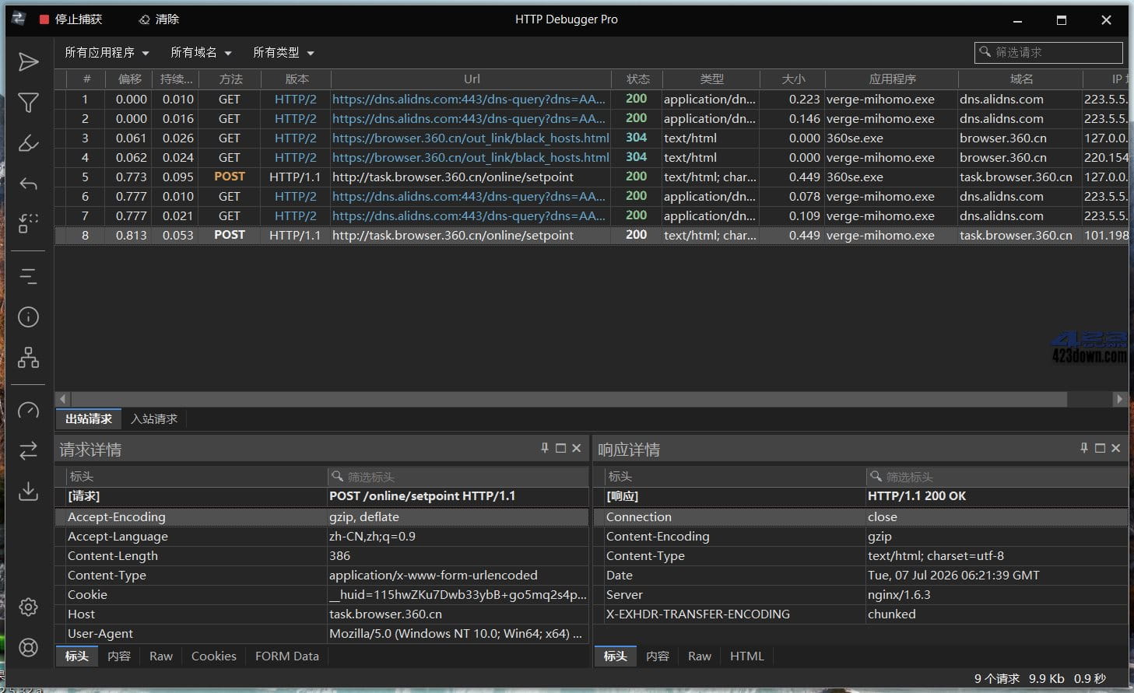Pin the 响应详情 panel
This screenshot has height=693, width=1134.
point(1084,448)
